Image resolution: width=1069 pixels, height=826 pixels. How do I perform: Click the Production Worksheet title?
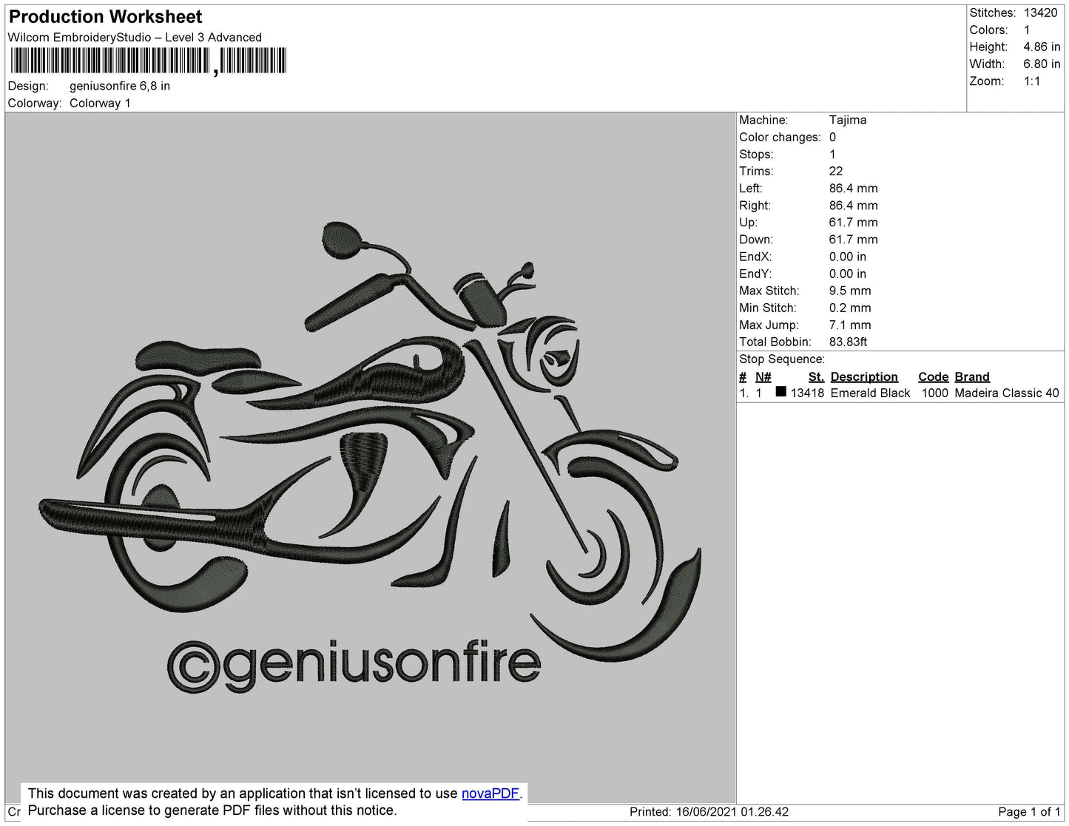(x=106, y=16)
